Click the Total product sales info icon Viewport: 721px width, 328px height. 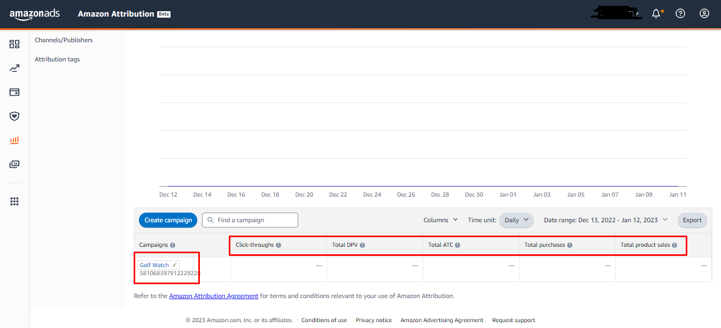675,245
